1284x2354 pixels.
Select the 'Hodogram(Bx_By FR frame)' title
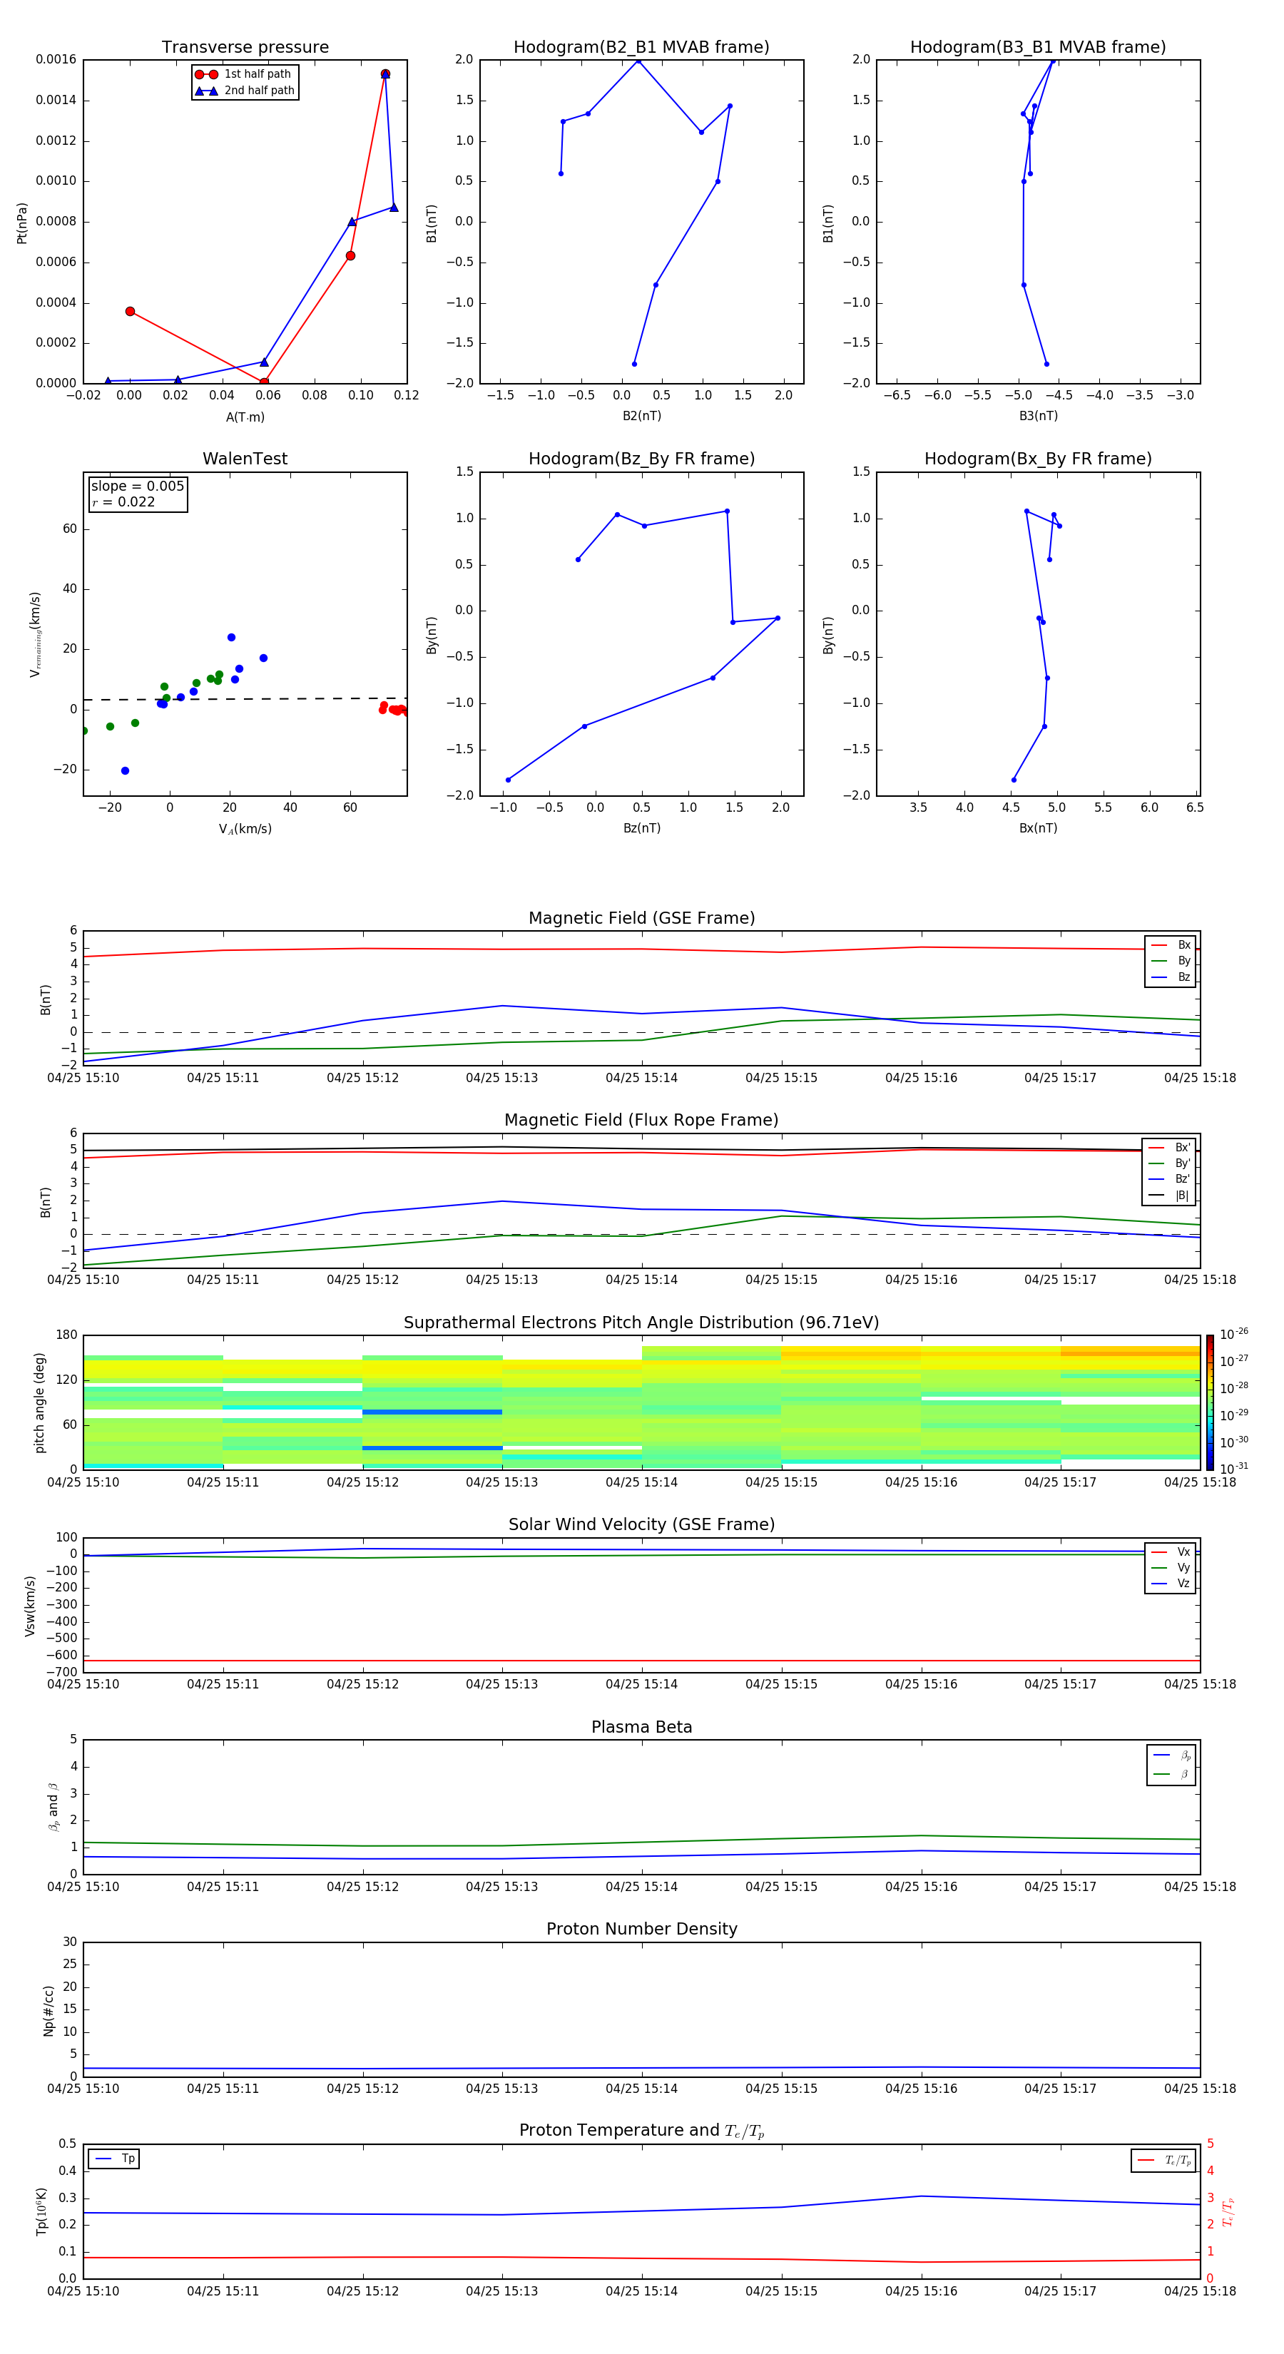pyautogui.click(x=1038, y=459)
